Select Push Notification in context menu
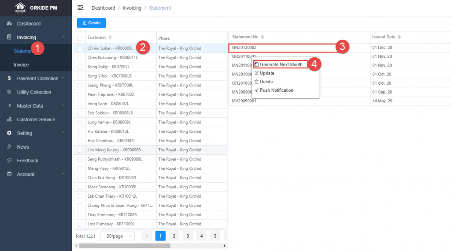Image resolution: width=451 pixels, height=251 pixels. click(276, 90)
